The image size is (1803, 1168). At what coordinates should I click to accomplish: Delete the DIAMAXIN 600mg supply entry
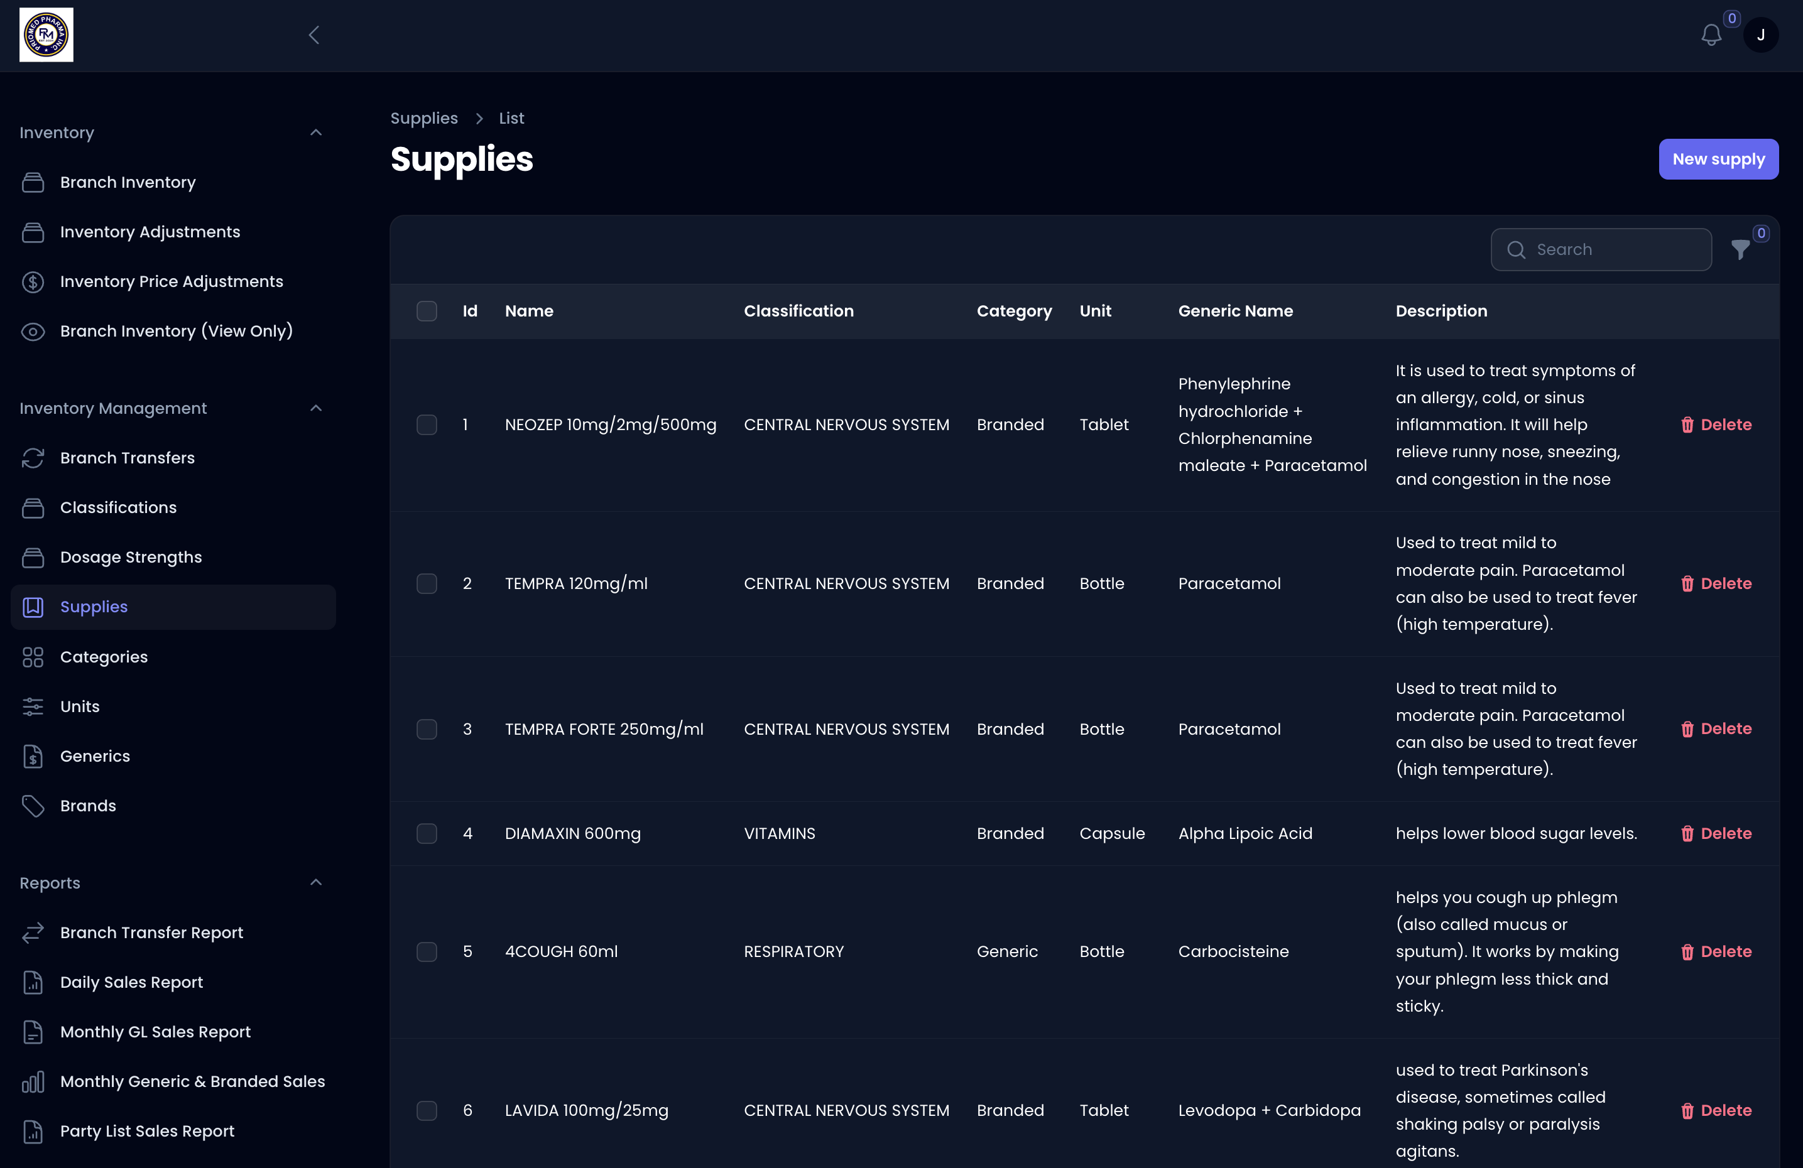pos(1716,833)
